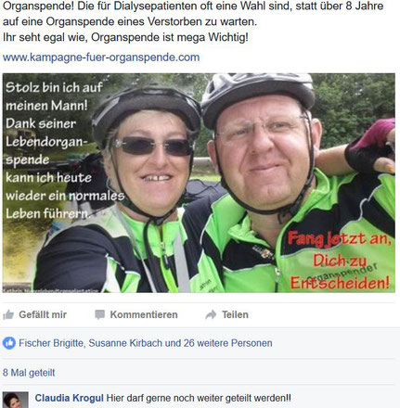Click the speech bubble icon beside Kommentieren

99,314
